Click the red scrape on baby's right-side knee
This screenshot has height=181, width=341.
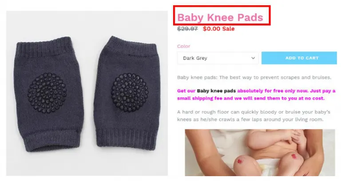point(294,156)
